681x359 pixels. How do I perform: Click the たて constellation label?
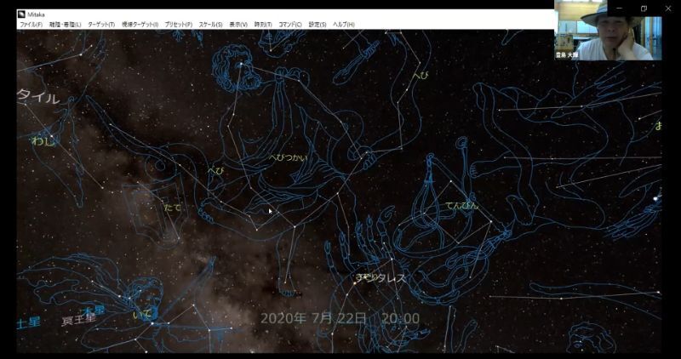172,207
